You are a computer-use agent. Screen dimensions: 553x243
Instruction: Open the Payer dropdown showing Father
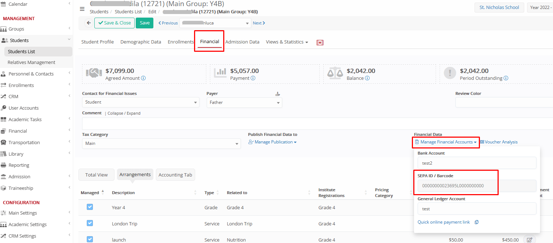(244, 102)
